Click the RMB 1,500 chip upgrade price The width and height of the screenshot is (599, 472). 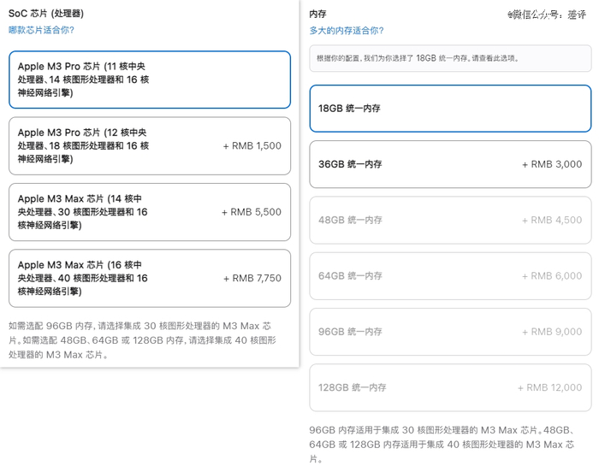pyautogui.click(x=252, y=146)
